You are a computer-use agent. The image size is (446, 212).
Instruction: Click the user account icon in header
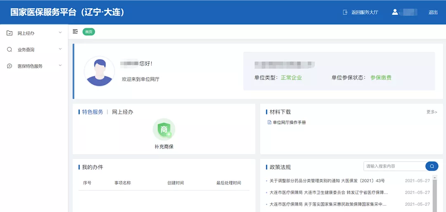coord(395,12)
